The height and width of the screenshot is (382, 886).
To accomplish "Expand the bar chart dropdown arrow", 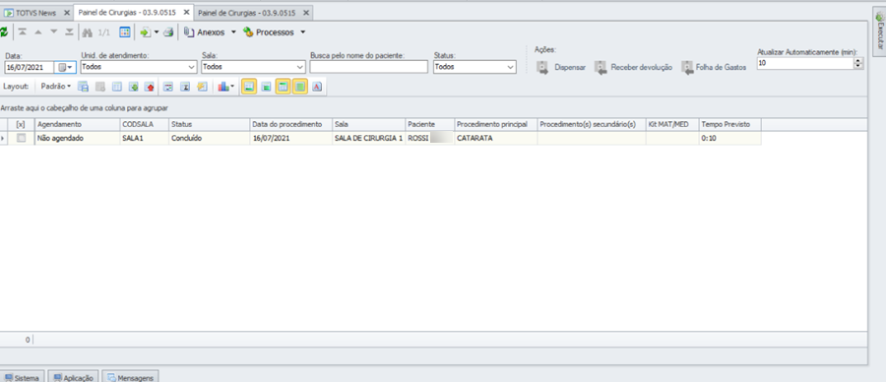I will pos(232,87).
